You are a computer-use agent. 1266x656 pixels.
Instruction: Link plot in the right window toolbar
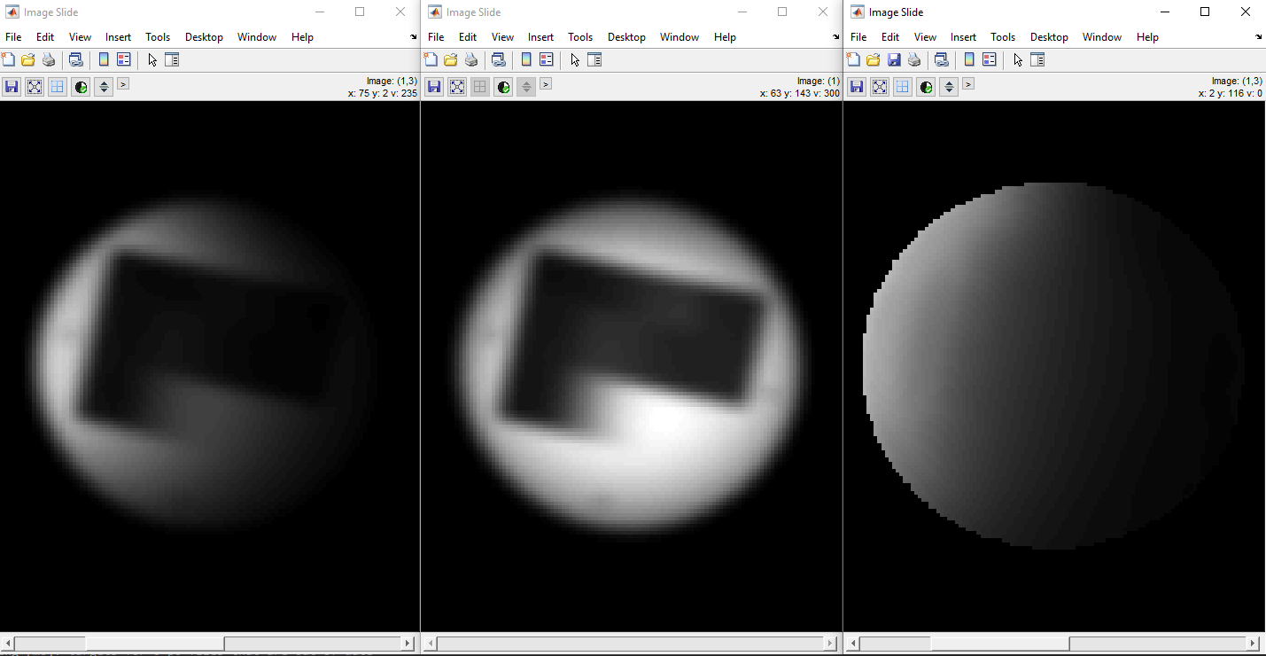pos(942,59)
